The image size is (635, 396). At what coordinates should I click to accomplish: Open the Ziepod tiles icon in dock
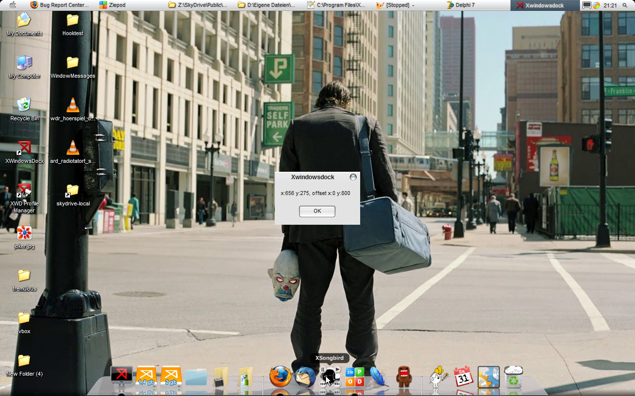[x=355, y=377]
